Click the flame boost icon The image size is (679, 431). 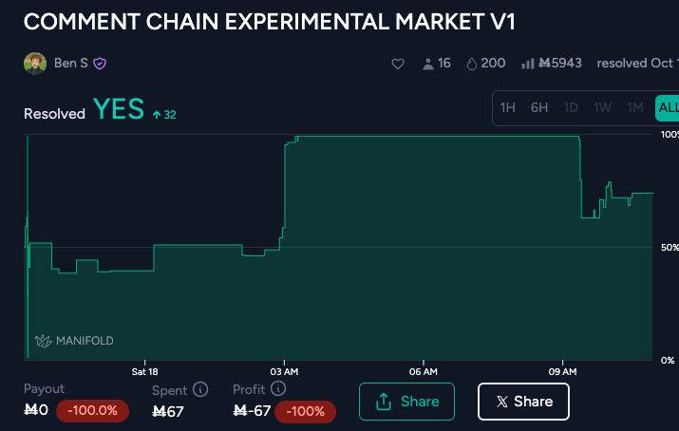[x=472, y=64]
